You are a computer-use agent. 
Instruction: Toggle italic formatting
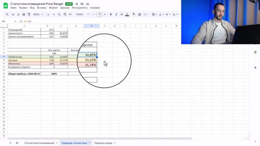(x=116, y=14)
